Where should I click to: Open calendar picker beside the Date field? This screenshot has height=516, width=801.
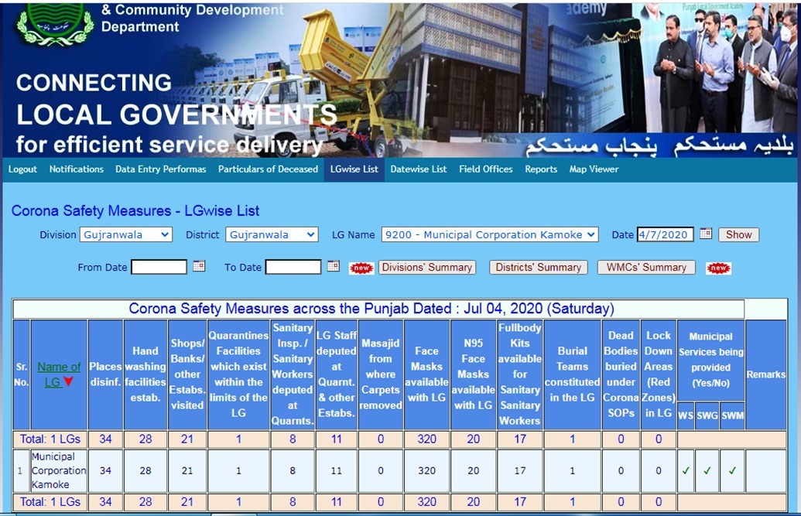click(x=706, y=234)
